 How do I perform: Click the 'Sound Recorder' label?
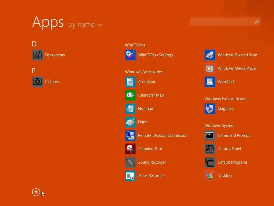click(x=152, y=162)
